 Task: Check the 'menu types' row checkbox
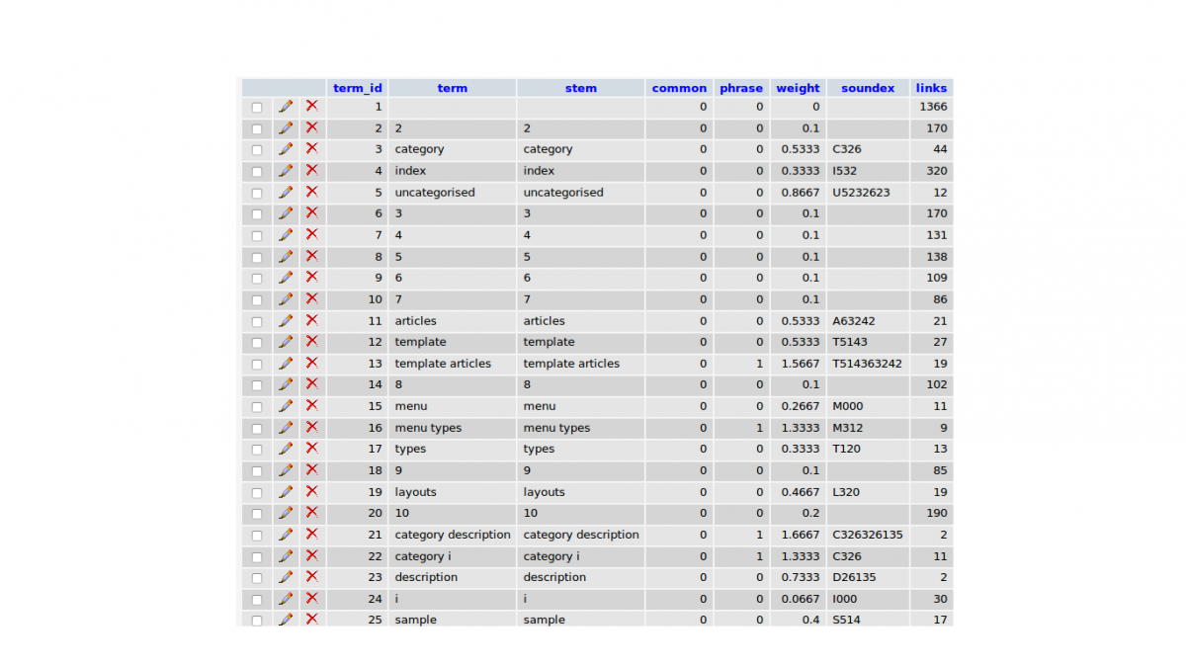click(257, 428)
